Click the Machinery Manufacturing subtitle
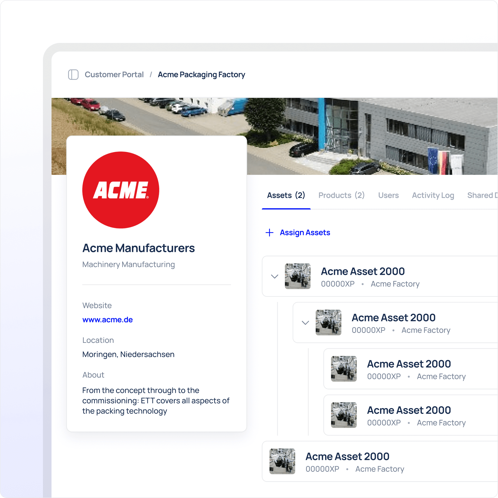Viewport: 498px width, 498px height. click(x=129, y=264)
